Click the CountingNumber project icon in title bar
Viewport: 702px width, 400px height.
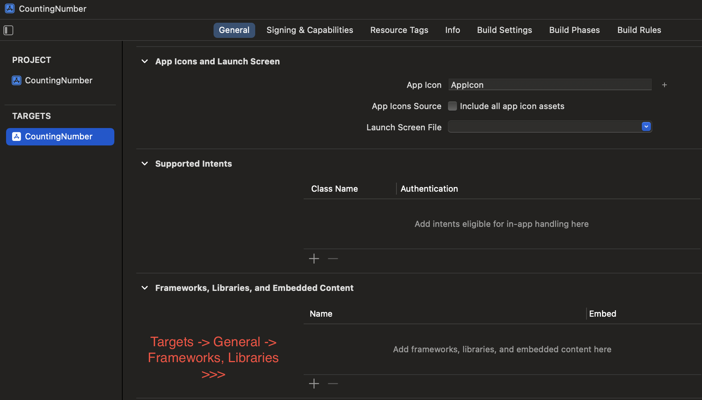(x=10, y=8)
